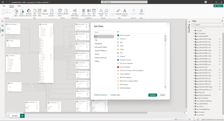Image resolution: width=224 pixels, height=121 pixels.
Task: Switch to Table view in left sidebar
Action: pos(2,26)
